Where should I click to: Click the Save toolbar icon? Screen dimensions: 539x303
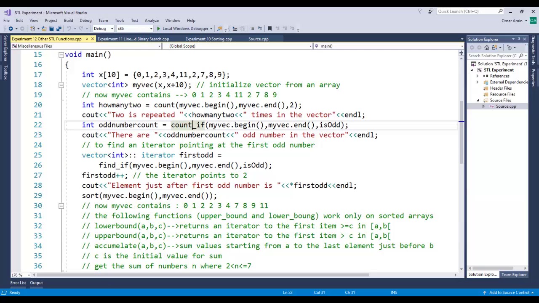pyautogui.click(x=51, y=29)
